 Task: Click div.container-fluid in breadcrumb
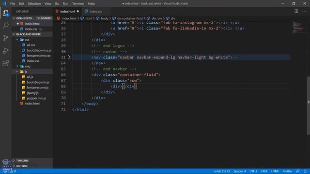(x=130, y=18)
